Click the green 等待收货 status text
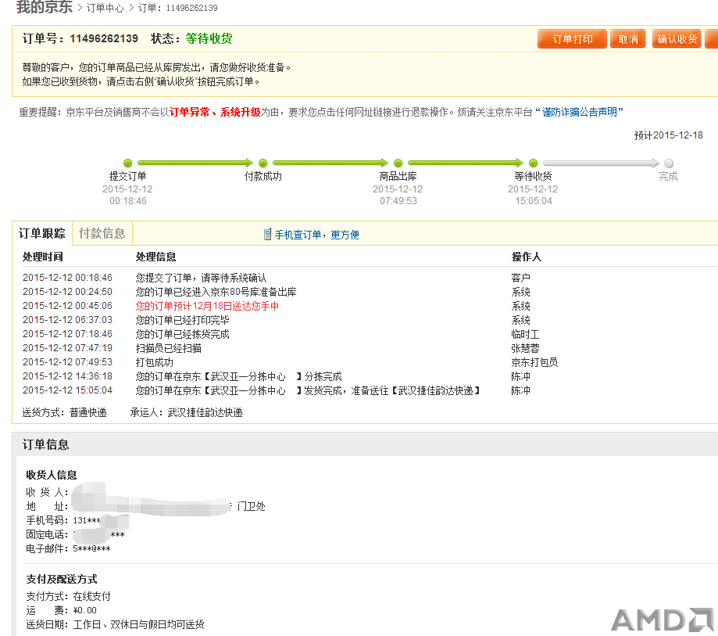Screen dimensions: 718x636 209,38
